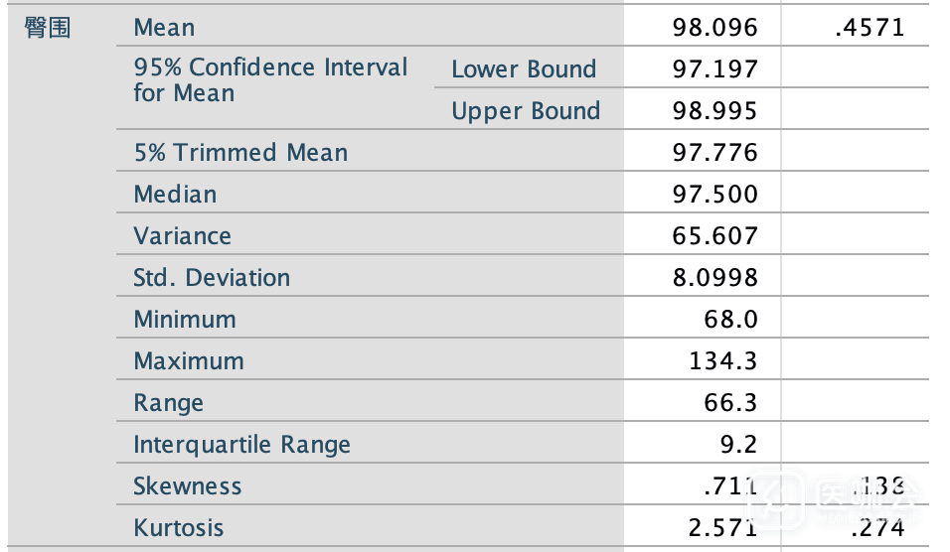
Task: Click the Upper Bound value 98.995
Action: click(714, 111)
